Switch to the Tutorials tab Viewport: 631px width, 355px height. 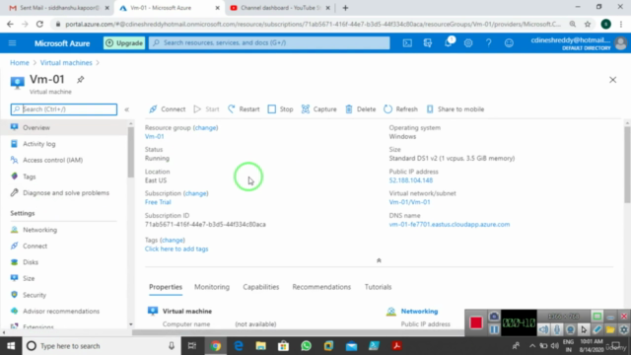tap(378, 287)
